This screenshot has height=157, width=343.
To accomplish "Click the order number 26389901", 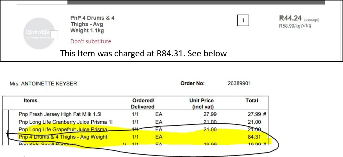I will tap(239, 83).
